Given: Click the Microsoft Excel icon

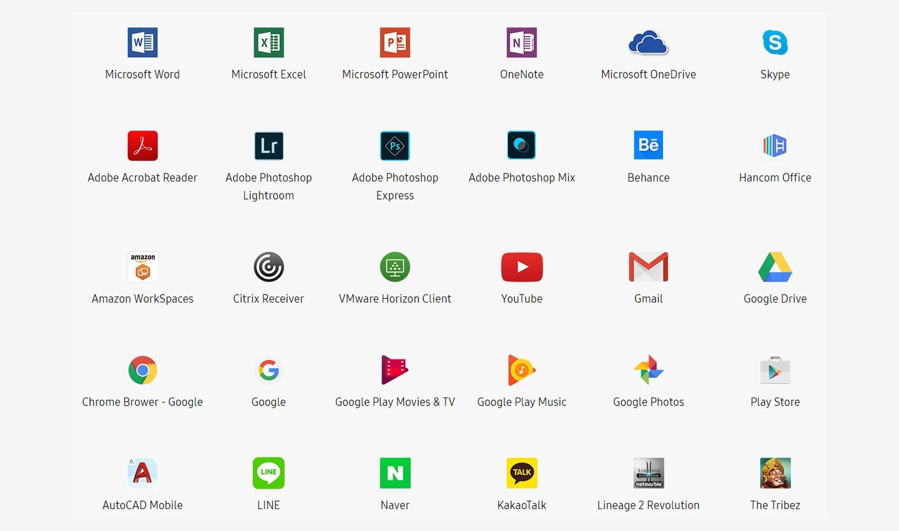Looking at the screenshot, I should click(268, 42).
